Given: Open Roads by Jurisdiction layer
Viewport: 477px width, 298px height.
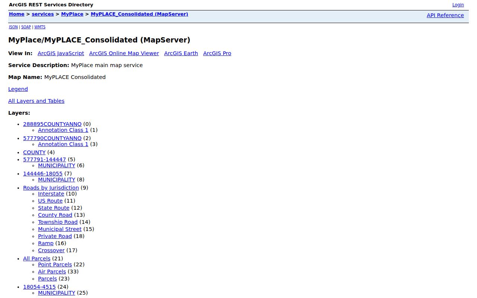Looking at the screenshot, I should click(x=51, y=188).
